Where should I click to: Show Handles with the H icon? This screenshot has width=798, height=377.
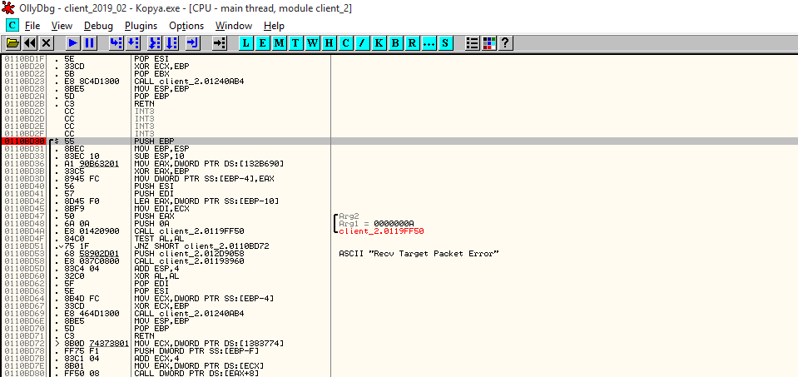pyautogui.click(x=329, y=43)
